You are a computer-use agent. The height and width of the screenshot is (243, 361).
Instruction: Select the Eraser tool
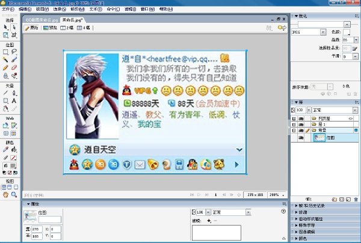point(14,67)
